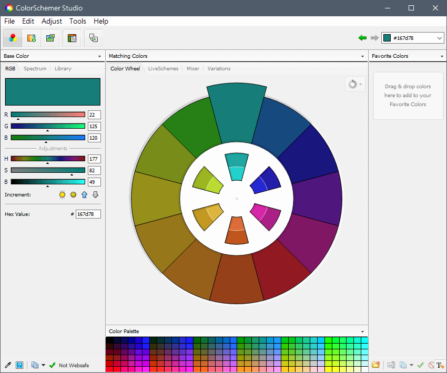Screen dimensions: 447x373
Task: Click the ColorSchemer Studio app logo
Action: [x=9, y=8]
